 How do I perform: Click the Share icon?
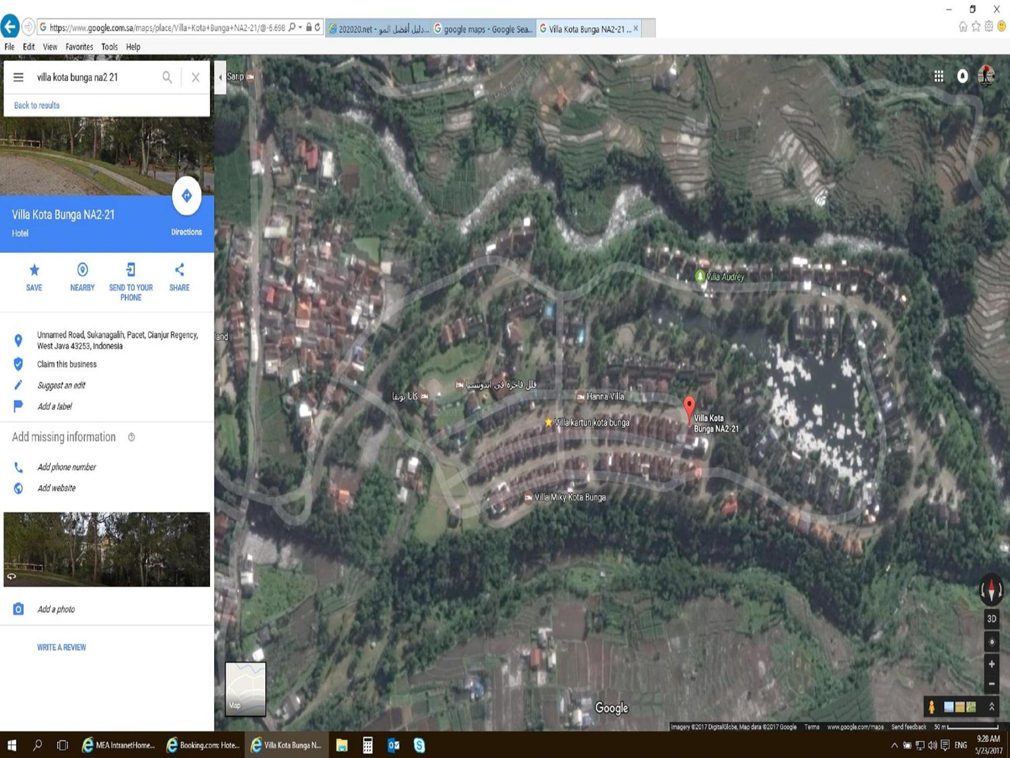[180, 270]
